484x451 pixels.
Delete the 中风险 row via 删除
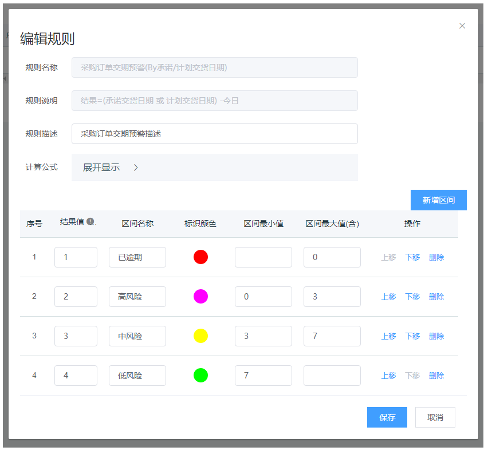click(x=436, y=336)
